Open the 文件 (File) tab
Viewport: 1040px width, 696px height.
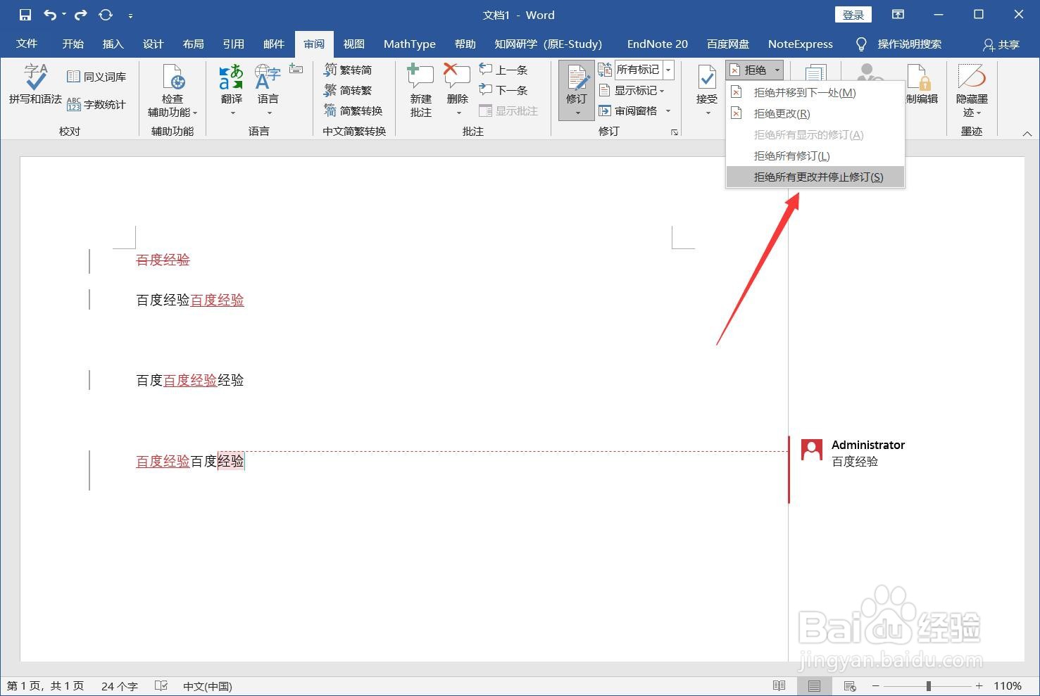[x=27, y=44]
